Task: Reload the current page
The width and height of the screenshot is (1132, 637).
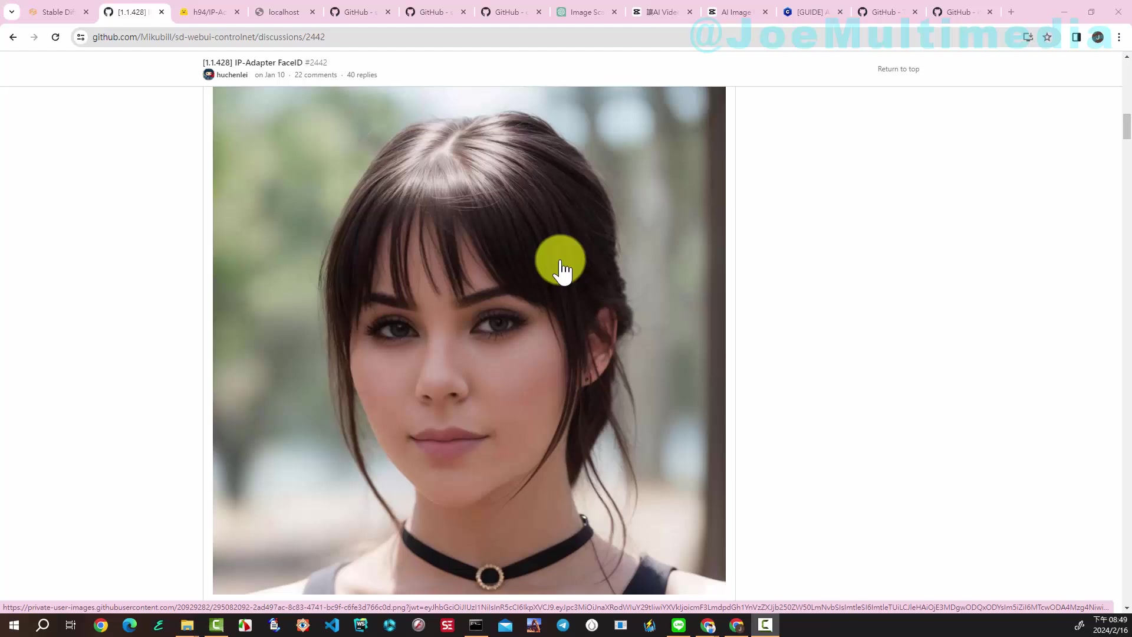Action: click(55, 37)
